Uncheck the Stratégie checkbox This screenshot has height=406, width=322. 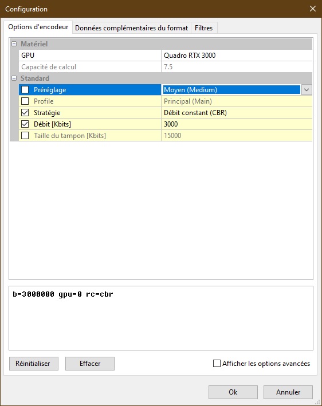25,113
